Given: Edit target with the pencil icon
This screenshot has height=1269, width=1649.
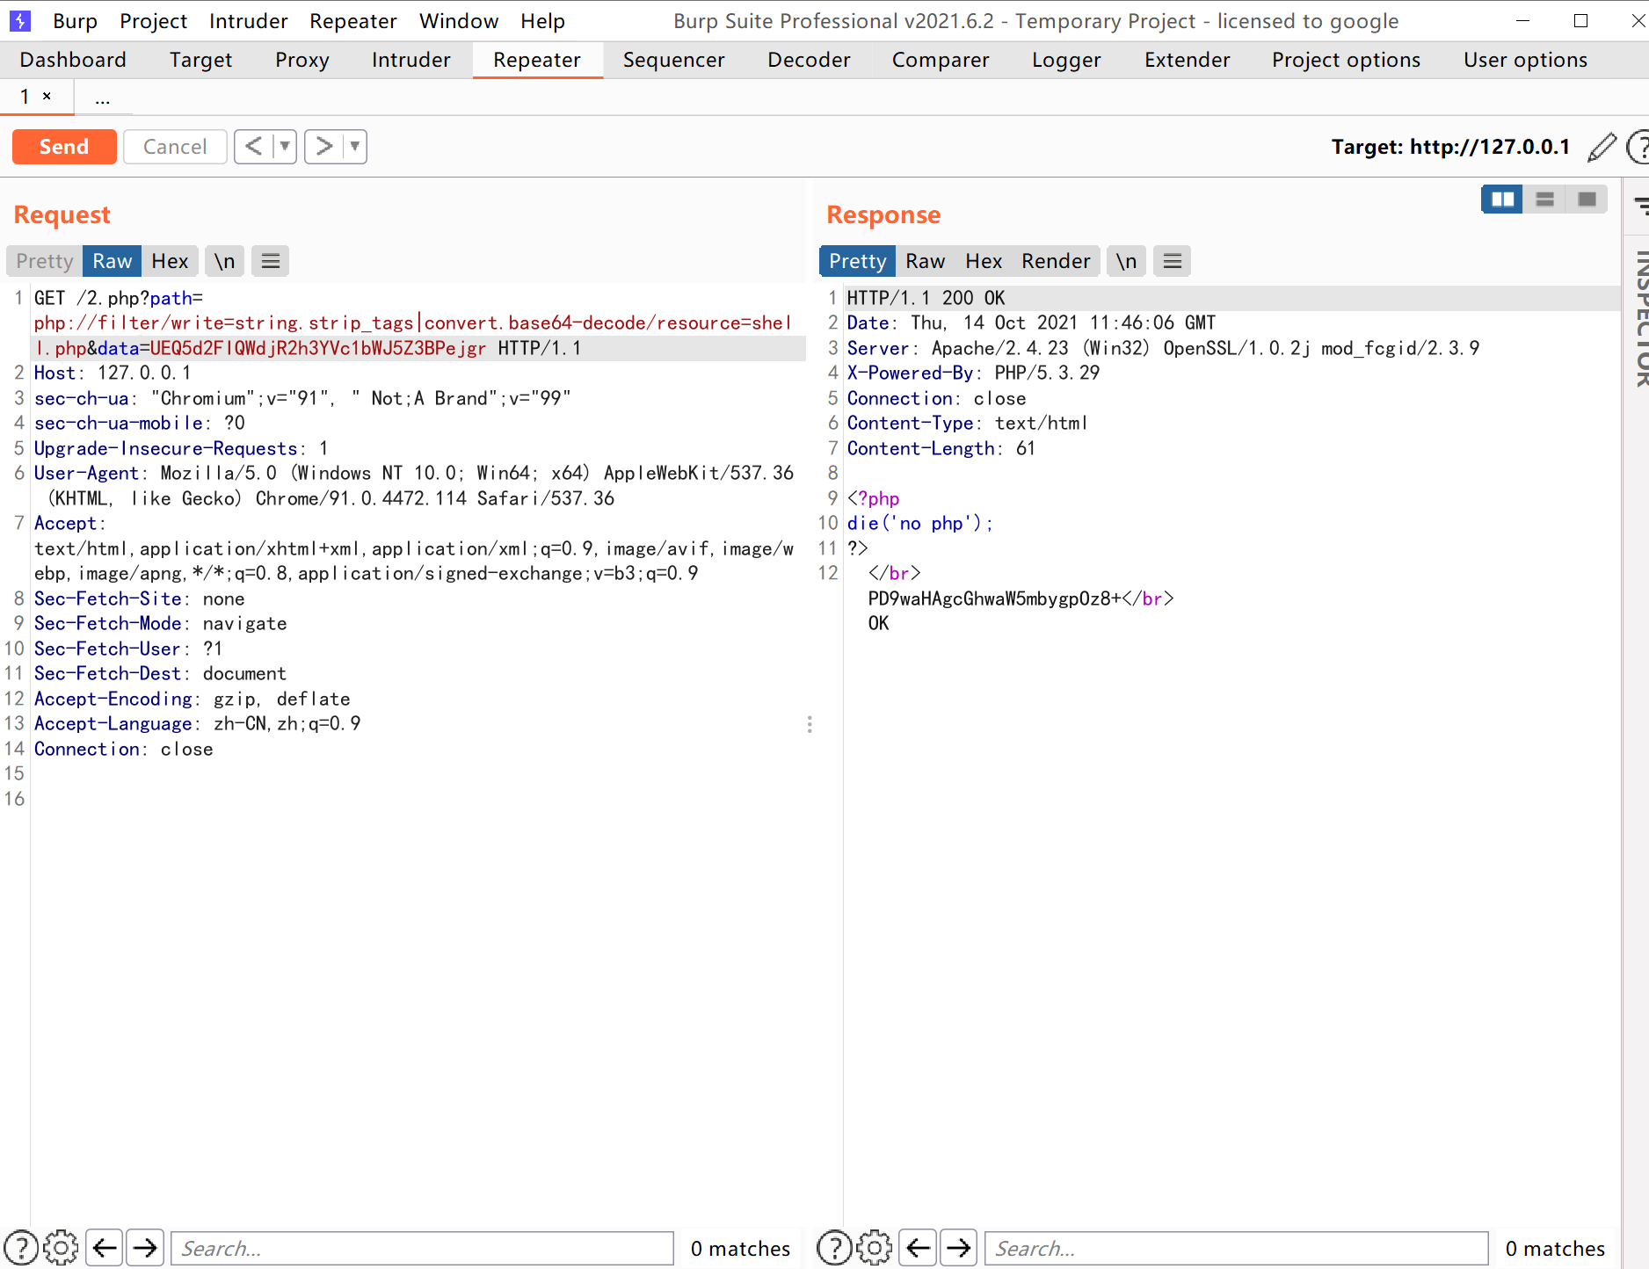Looking at the screenshot, I should 1602,147.
